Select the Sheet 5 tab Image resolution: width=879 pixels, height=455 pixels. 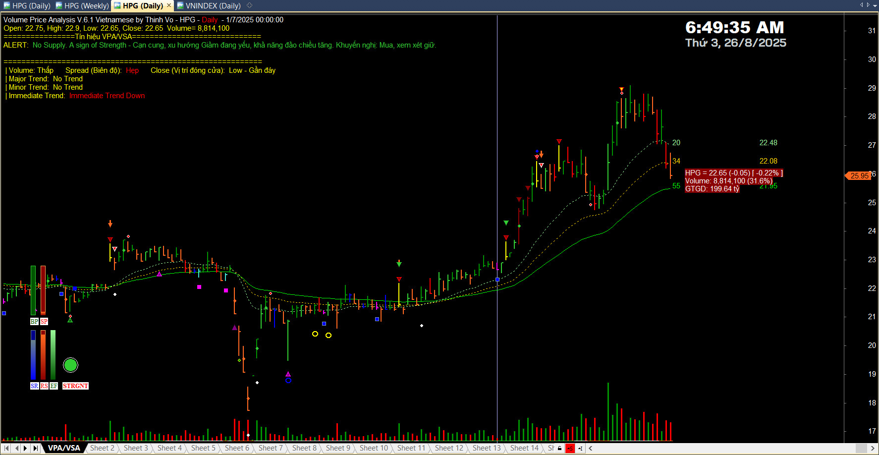pyautogui.click(x=203, y=448)
